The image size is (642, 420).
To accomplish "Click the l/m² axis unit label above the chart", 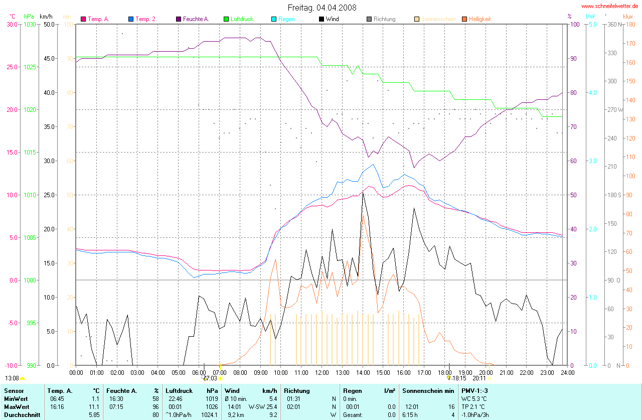I will [x=590, y=17].
